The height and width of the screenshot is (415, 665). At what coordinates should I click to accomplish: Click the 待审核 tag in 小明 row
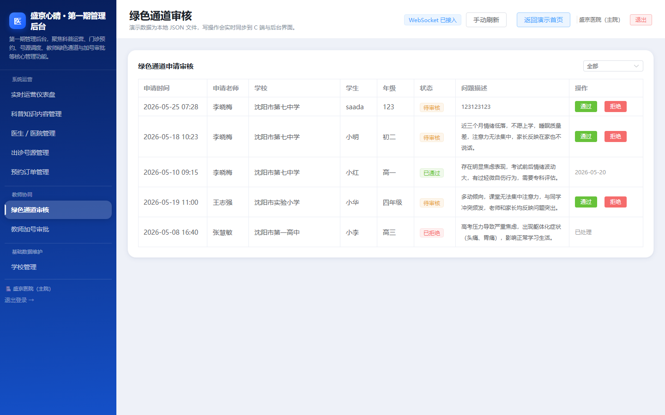click(432, 137)
